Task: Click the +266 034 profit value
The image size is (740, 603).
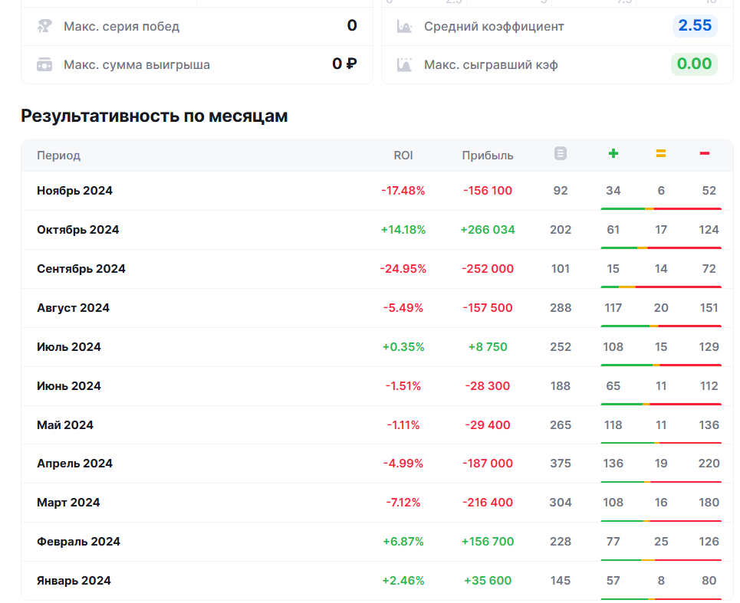Action: 488,230
